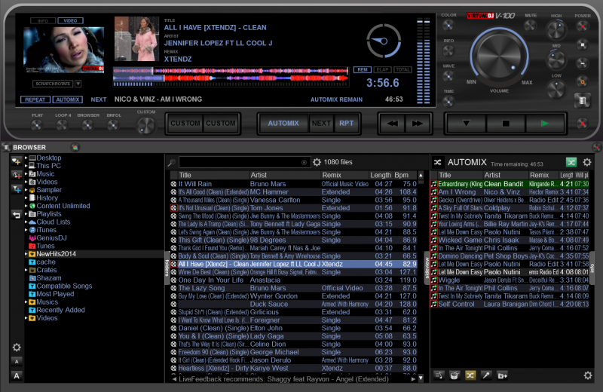Screen dimensions: 603x392
Task: Add virtual folder with red plus icon
Action: pyautogui.click(x=16, y=175)
